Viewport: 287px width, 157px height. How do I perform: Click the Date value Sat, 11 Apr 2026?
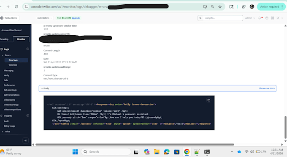[60, 62]
